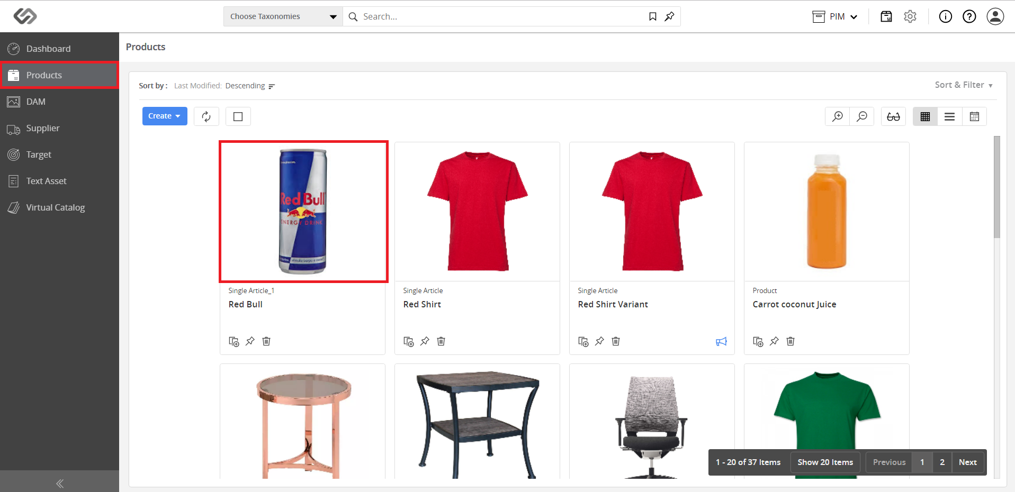Open DAM in sidebar
This screenshot has height=492, width=1015.
pyautogui.click(x=59, y=102)
